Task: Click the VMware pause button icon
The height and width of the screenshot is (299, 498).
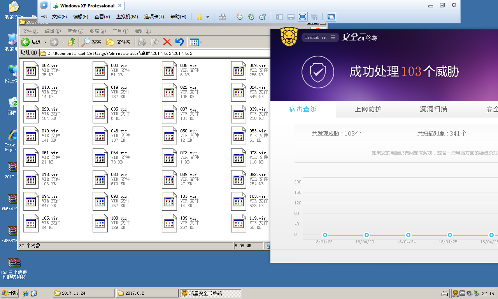Action: (x=200, y=17)
